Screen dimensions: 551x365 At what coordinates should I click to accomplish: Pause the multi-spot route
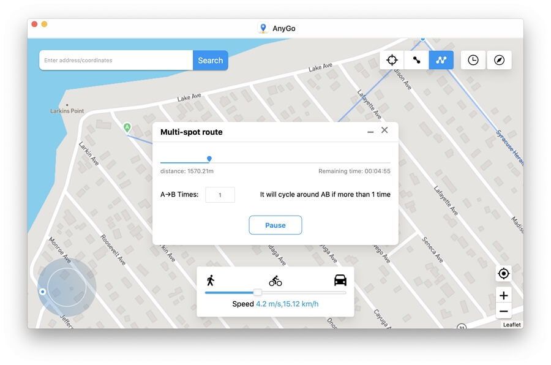[x=275, y=225]
